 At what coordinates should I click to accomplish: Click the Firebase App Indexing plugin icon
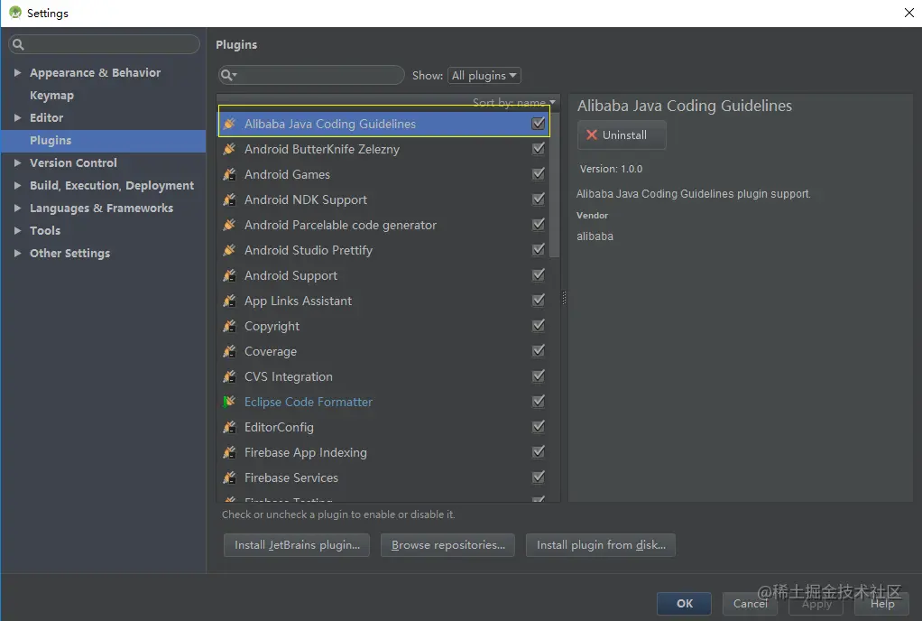tap(229, 453)
